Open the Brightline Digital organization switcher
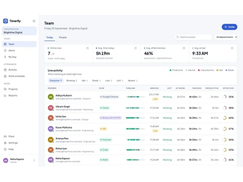Screen dimensions: 243x182 click(19, 31)
